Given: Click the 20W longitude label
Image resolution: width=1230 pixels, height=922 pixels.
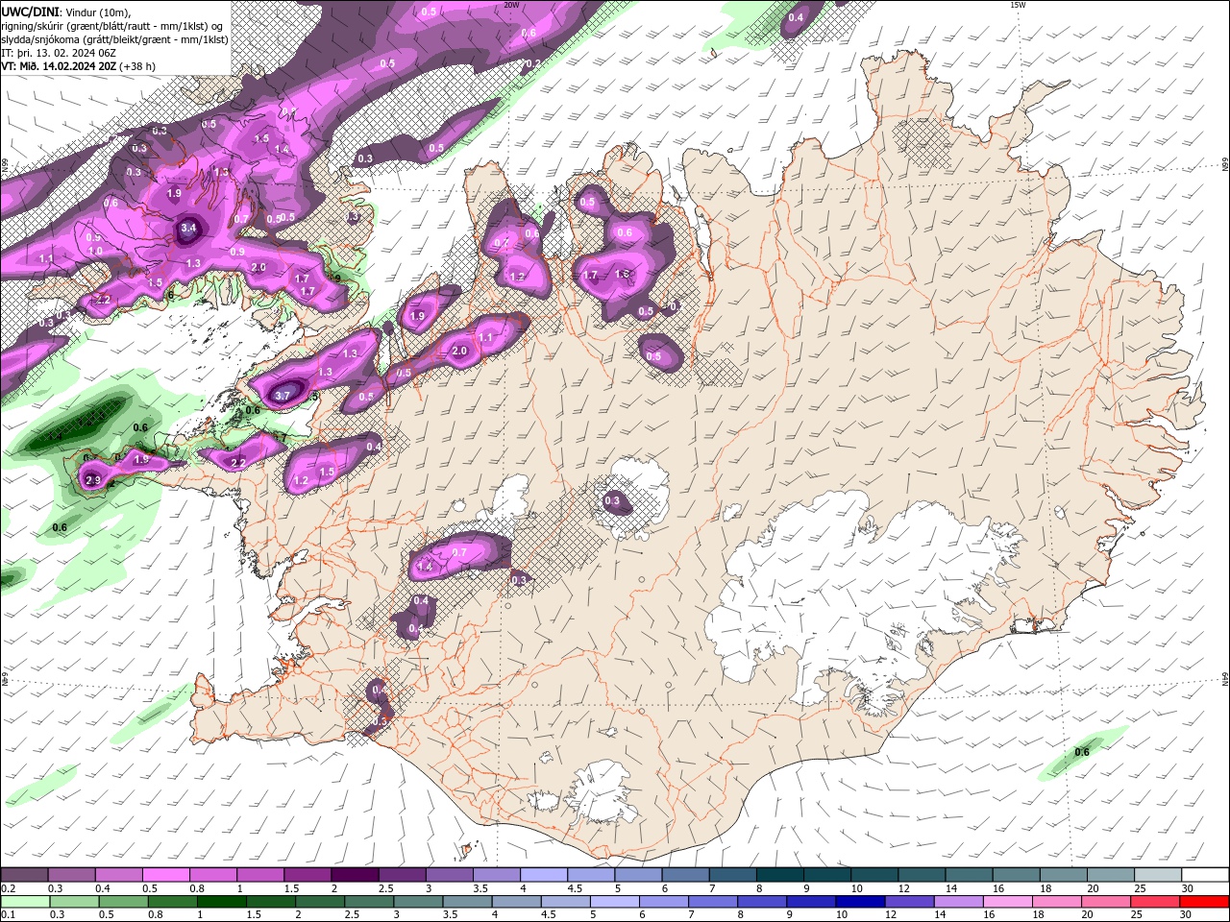Looking at the screenshot, I should point(511,5).
